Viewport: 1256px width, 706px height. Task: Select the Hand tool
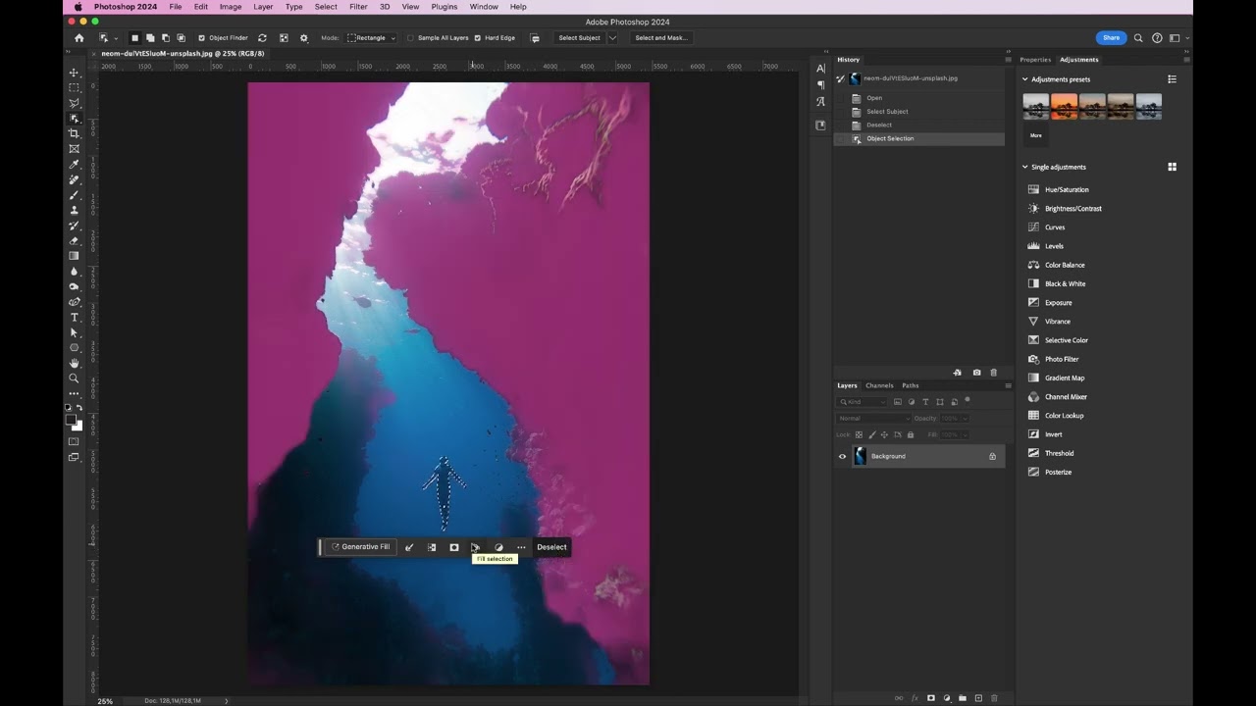point(74,363)
